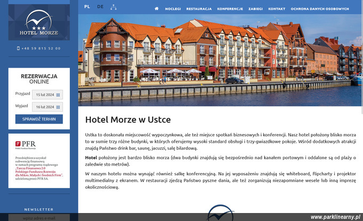Click the PFR logo
This screenshot has height=221, width=363.
26,144
